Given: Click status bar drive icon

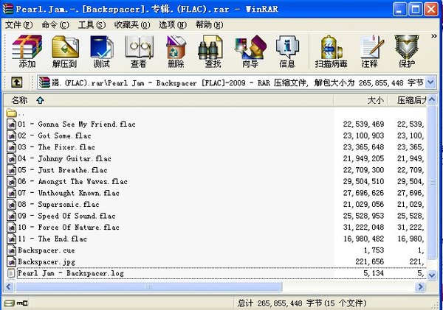Looking at the screenshot, I should 10,303.
